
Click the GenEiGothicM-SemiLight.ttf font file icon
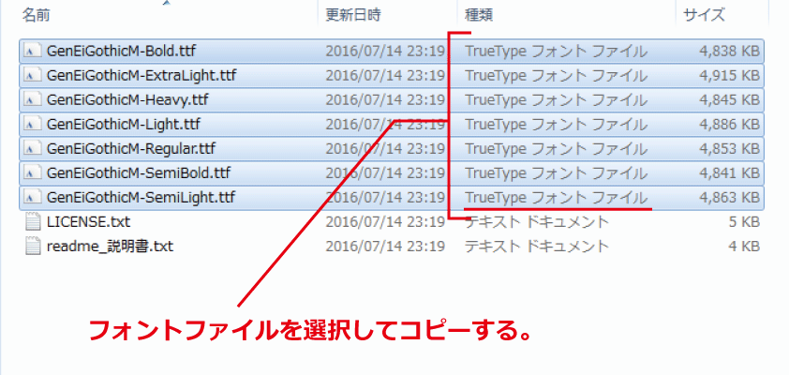tap(33, 197)
